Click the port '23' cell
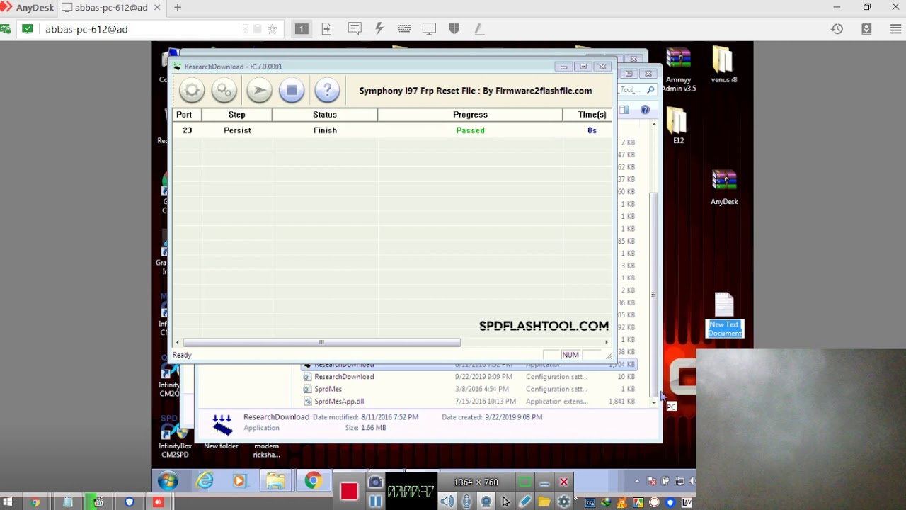Viewport: 906px width, 510px height. click(187, 130)
